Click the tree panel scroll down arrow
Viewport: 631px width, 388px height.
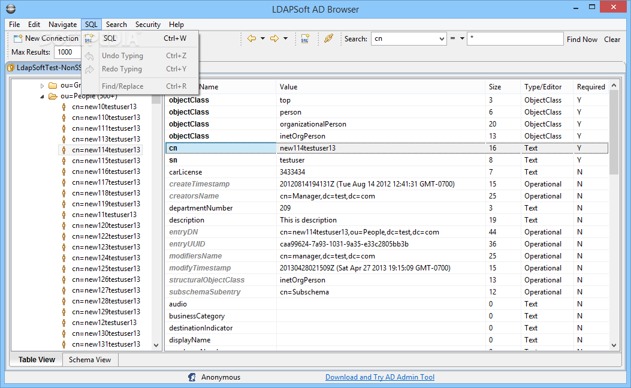(x=156, y=345)
